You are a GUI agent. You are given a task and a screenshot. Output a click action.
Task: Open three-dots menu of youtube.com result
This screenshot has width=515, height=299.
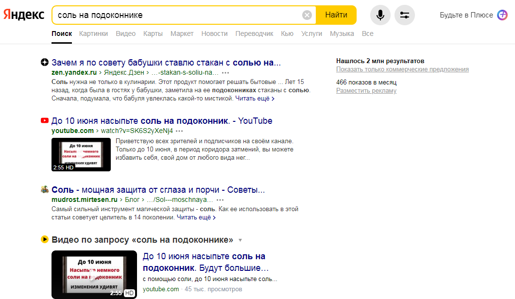coord(179,131)
